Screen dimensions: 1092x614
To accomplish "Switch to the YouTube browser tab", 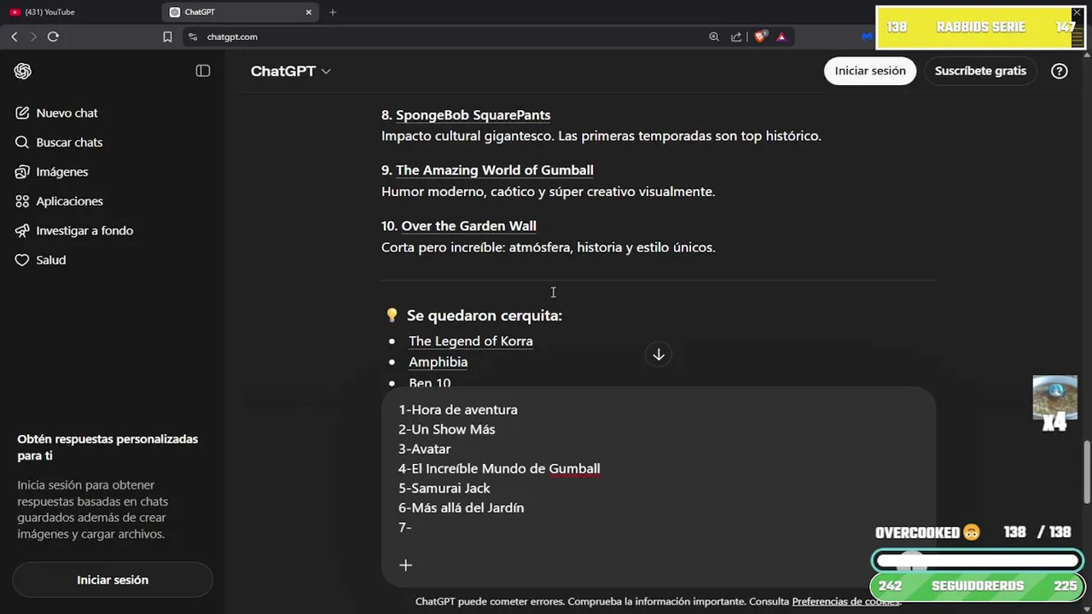I will tap(81, 12).
